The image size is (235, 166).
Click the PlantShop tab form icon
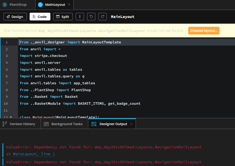pos(5,5)
